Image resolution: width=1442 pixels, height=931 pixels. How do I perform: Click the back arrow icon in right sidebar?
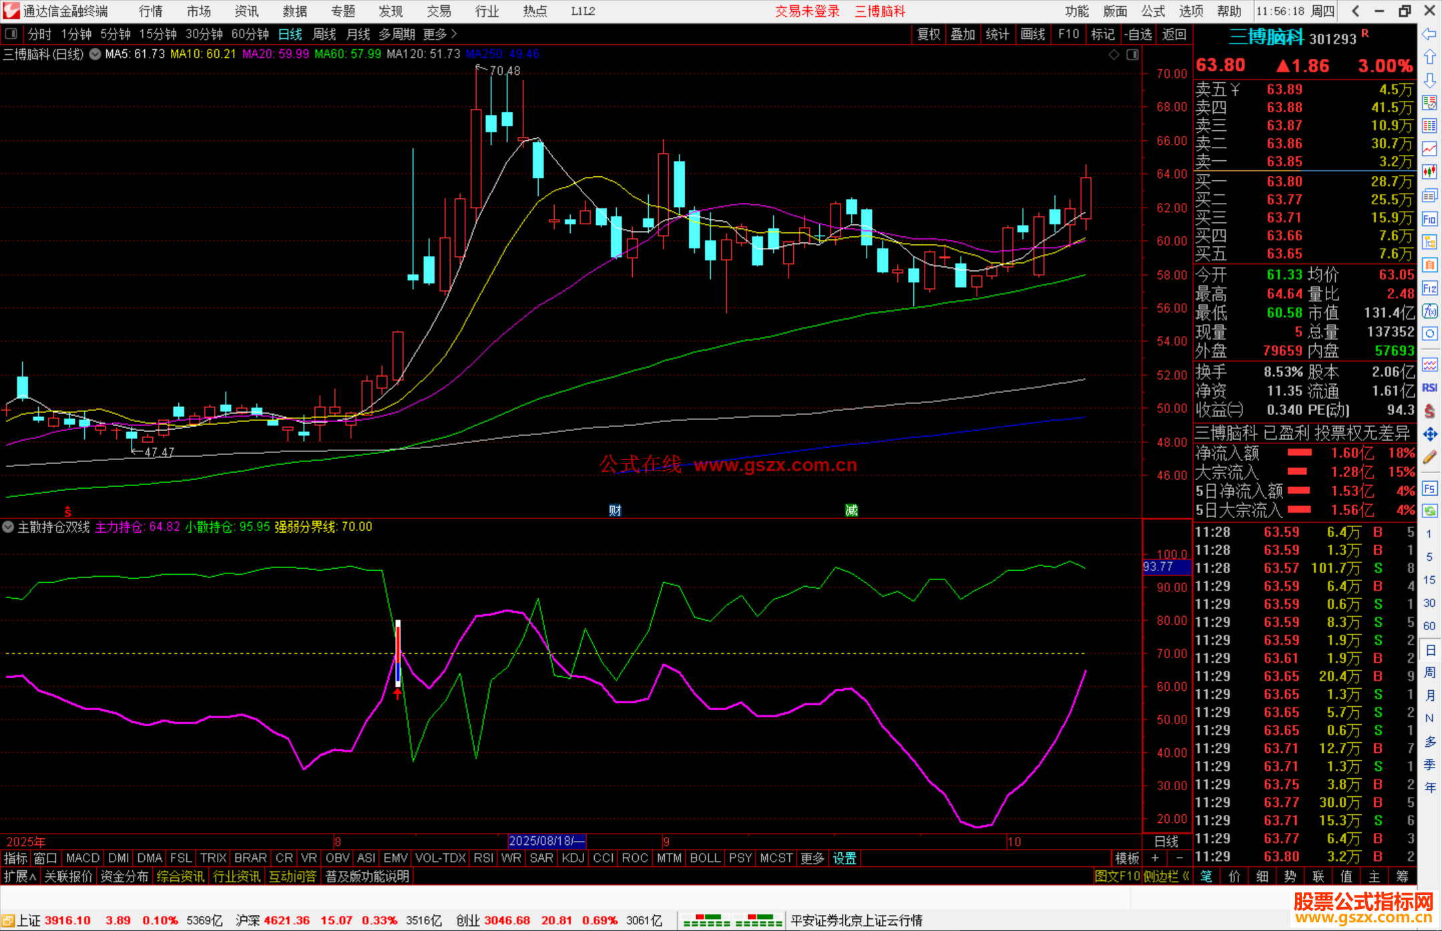(x=1429, y=34)
